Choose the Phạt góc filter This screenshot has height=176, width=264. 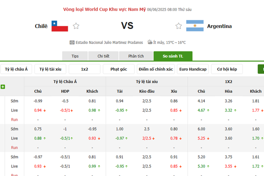[119, 69]
